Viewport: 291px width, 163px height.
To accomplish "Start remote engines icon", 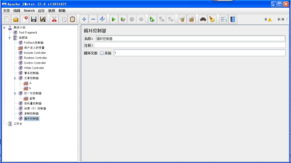I will (152, 19).
